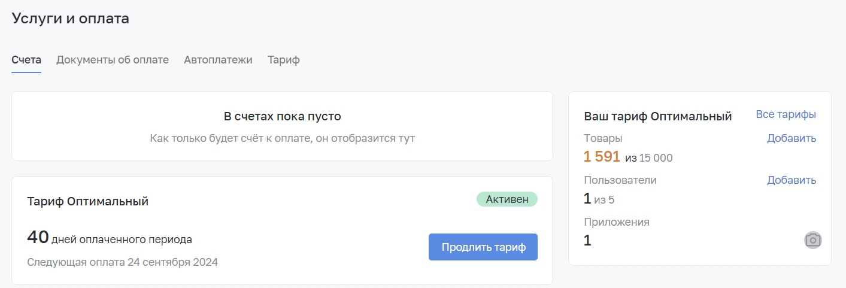Open the Счета tab
The width and height of the screenshot is (846, 288).
click(26, 60)
